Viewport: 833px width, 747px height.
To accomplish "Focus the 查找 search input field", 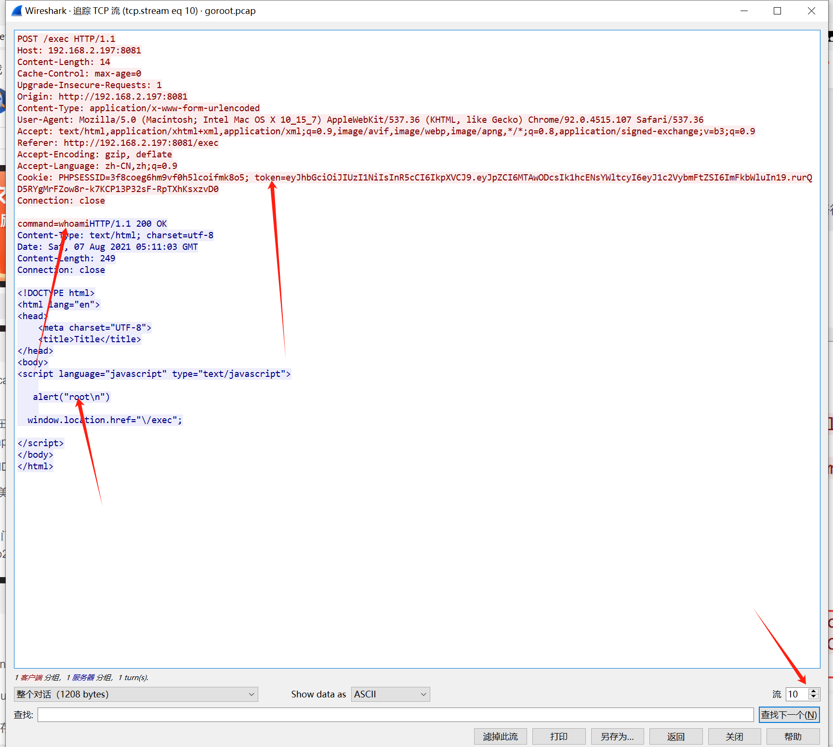I will (x=396, y=715).
